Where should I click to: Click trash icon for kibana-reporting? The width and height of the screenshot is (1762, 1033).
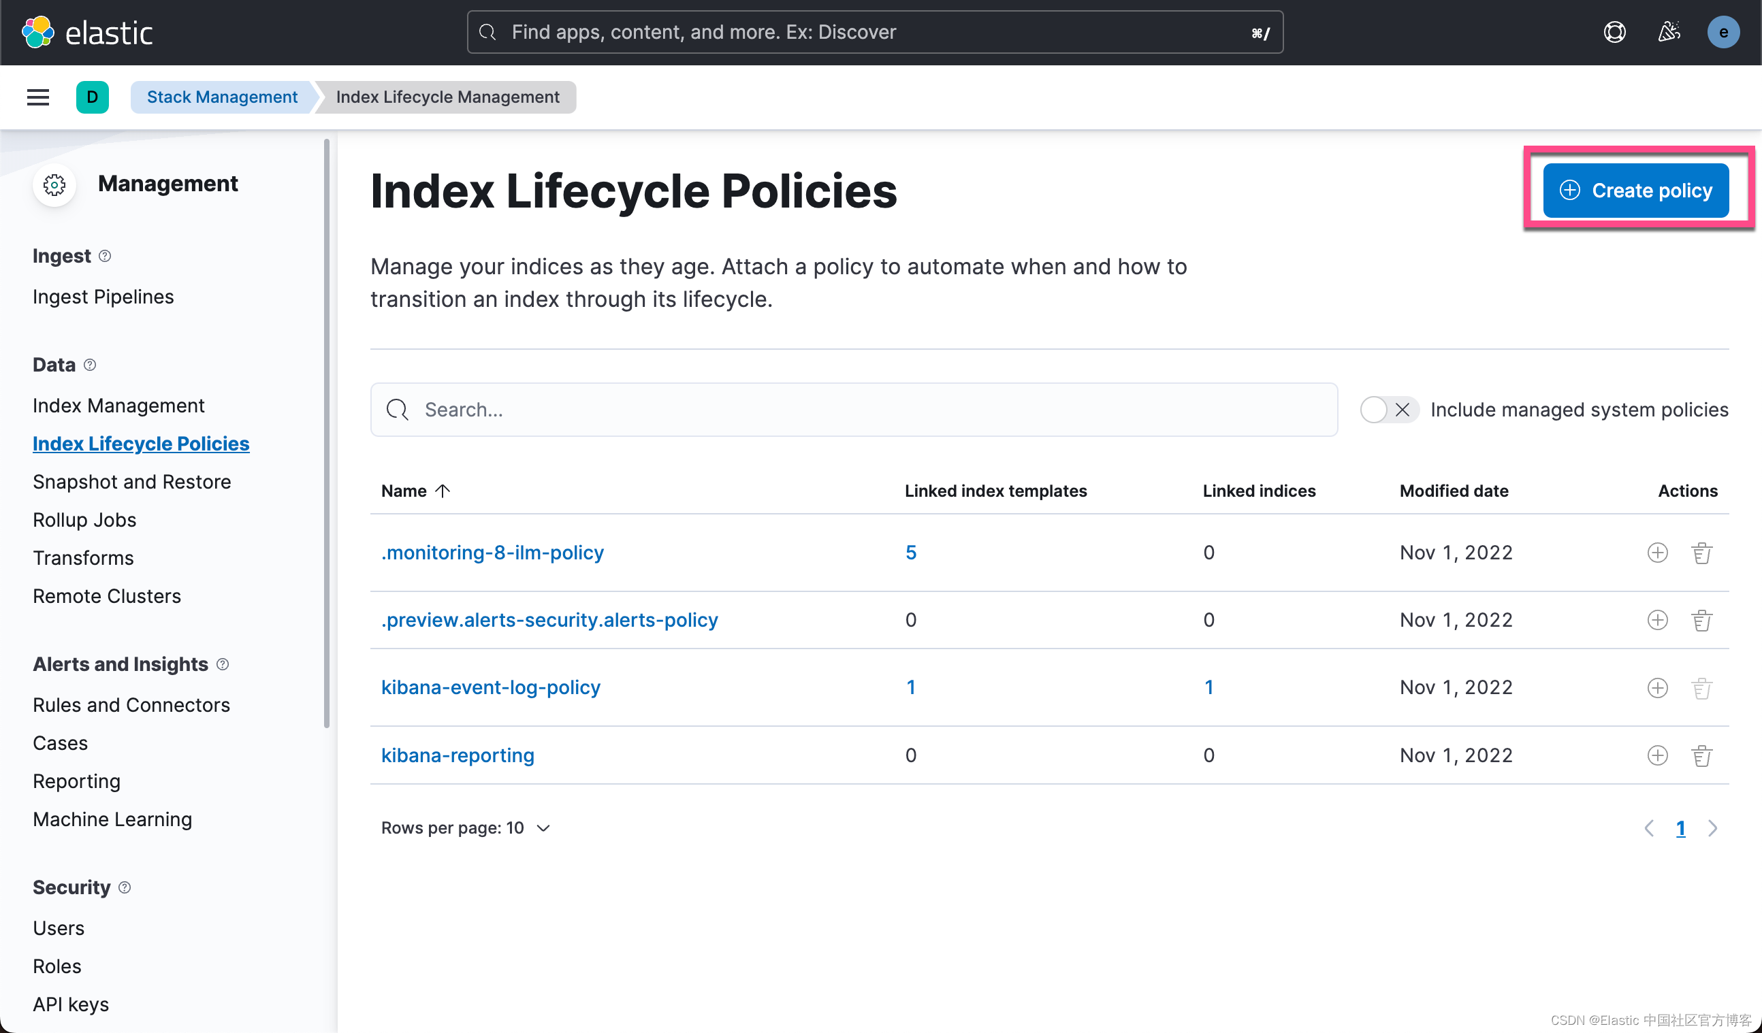(x=1701, y=755)
